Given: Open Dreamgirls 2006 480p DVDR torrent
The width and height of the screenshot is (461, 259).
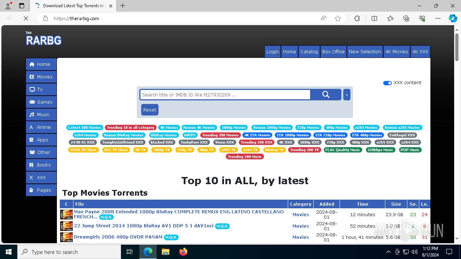Looking at the screenshot, I should [118, 237].
